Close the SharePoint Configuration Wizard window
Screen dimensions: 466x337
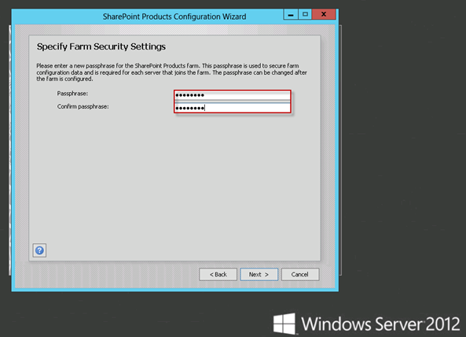324,14
